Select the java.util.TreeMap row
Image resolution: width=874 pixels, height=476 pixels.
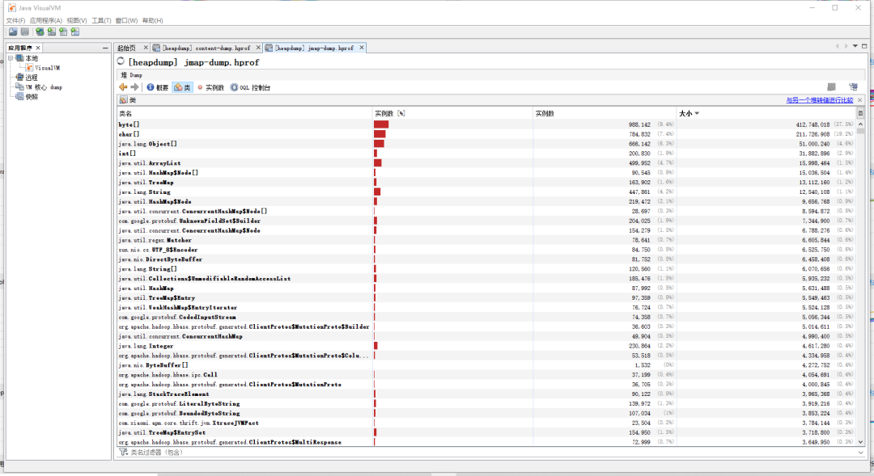point(486,182)
